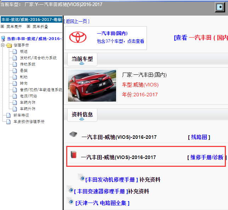Select 车辆外饰 in the tree
Screen dimensions: 228x210
28,109
